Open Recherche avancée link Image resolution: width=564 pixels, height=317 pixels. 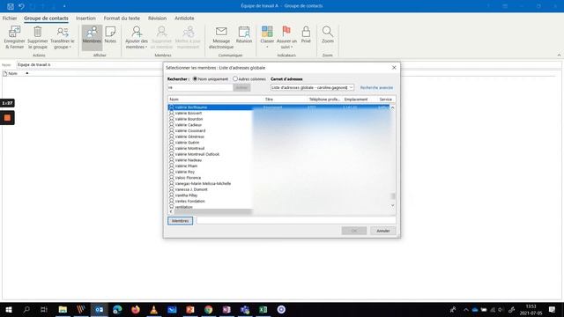[x=376, y=88]
